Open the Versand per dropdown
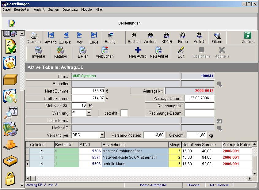The width and height of the screenshot is (259, 190). coord(102,135)
